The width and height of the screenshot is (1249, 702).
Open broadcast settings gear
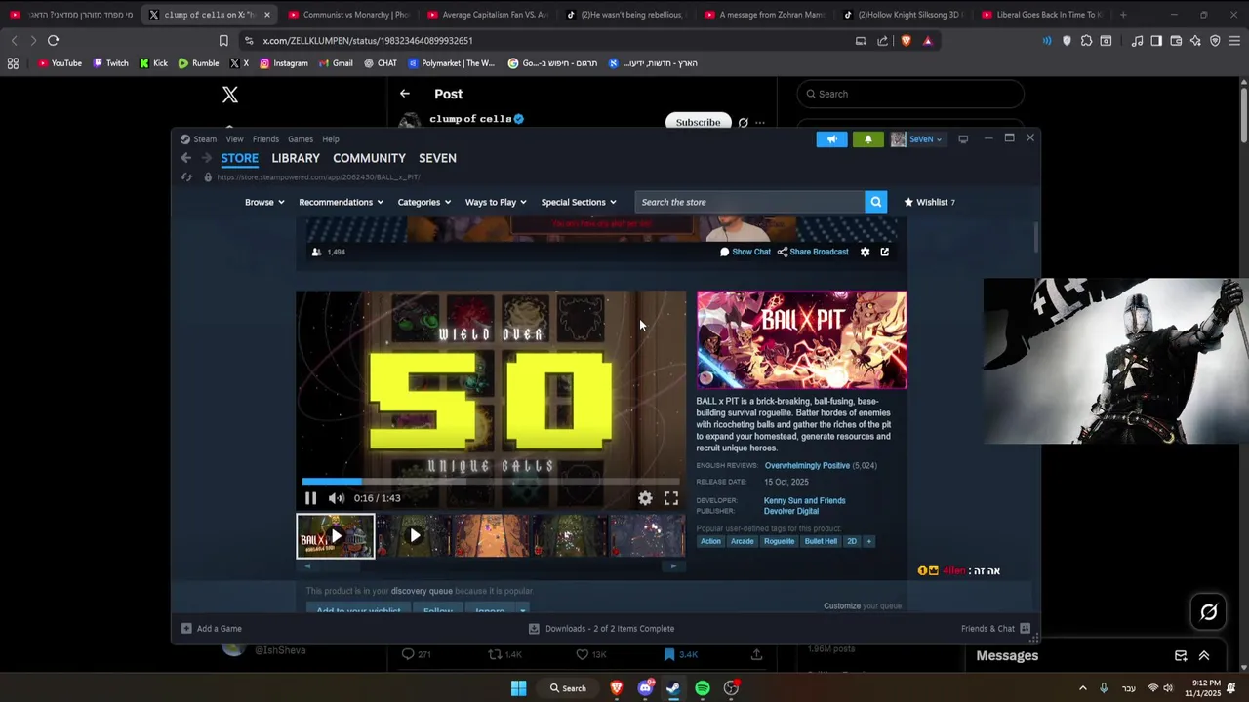pos(865,252)
